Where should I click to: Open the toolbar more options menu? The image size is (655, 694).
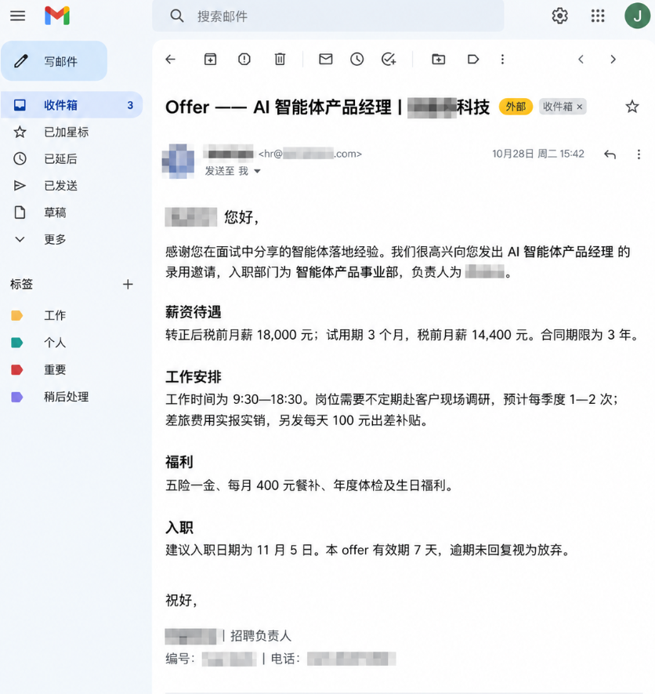tap(502, 60)
